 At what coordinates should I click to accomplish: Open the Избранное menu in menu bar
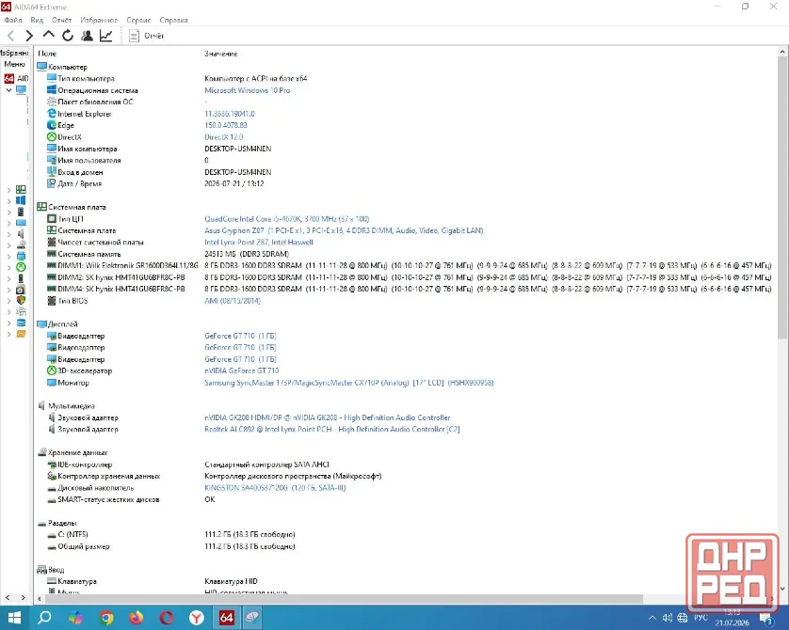click(x=99, y=20)
